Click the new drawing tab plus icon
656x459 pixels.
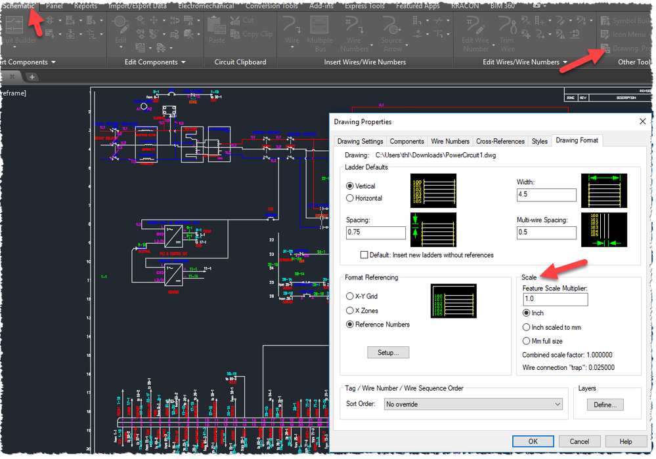32,77
